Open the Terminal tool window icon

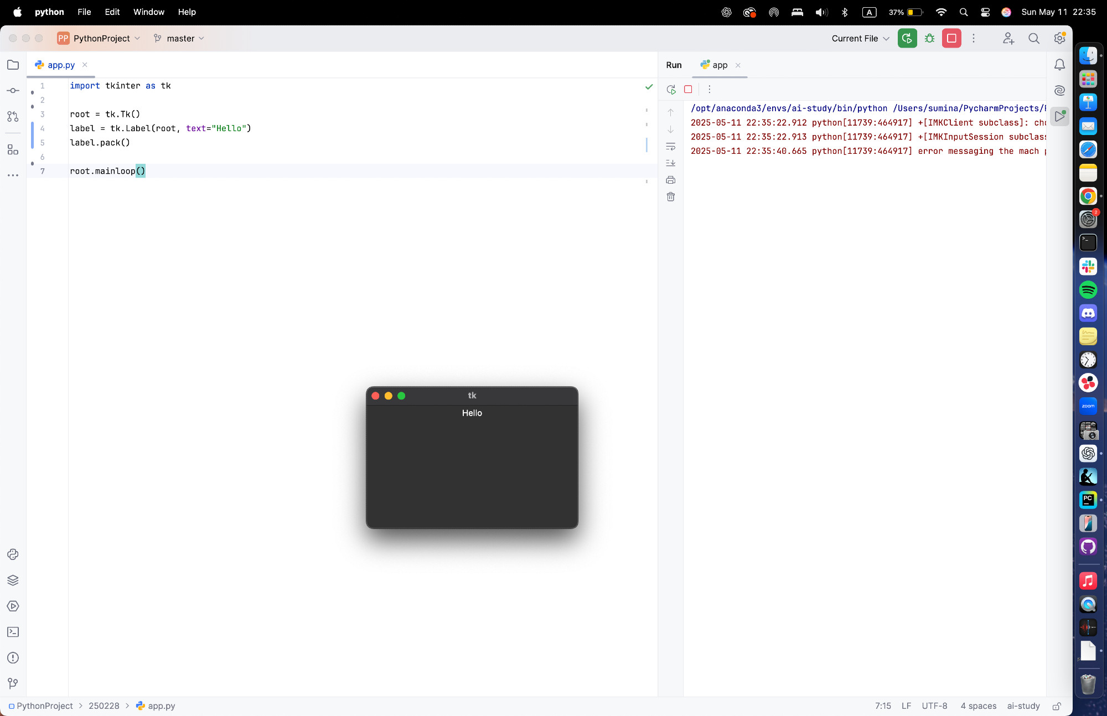[x=13, y=632]
